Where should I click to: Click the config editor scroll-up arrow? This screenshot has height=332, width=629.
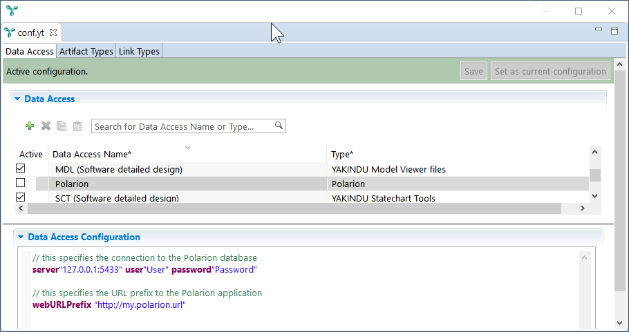click(585, 257)
